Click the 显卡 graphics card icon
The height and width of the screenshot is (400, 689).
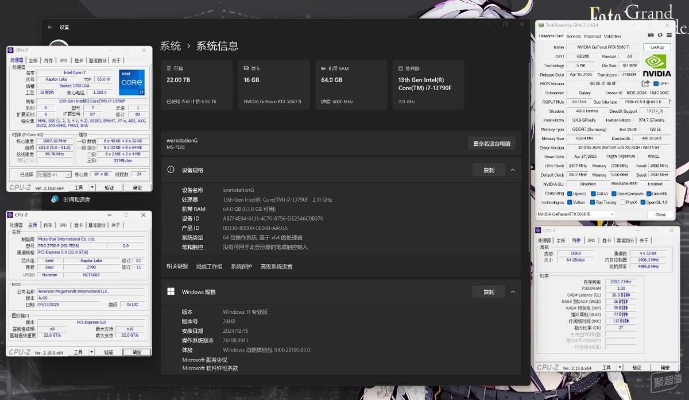point(246,68)
